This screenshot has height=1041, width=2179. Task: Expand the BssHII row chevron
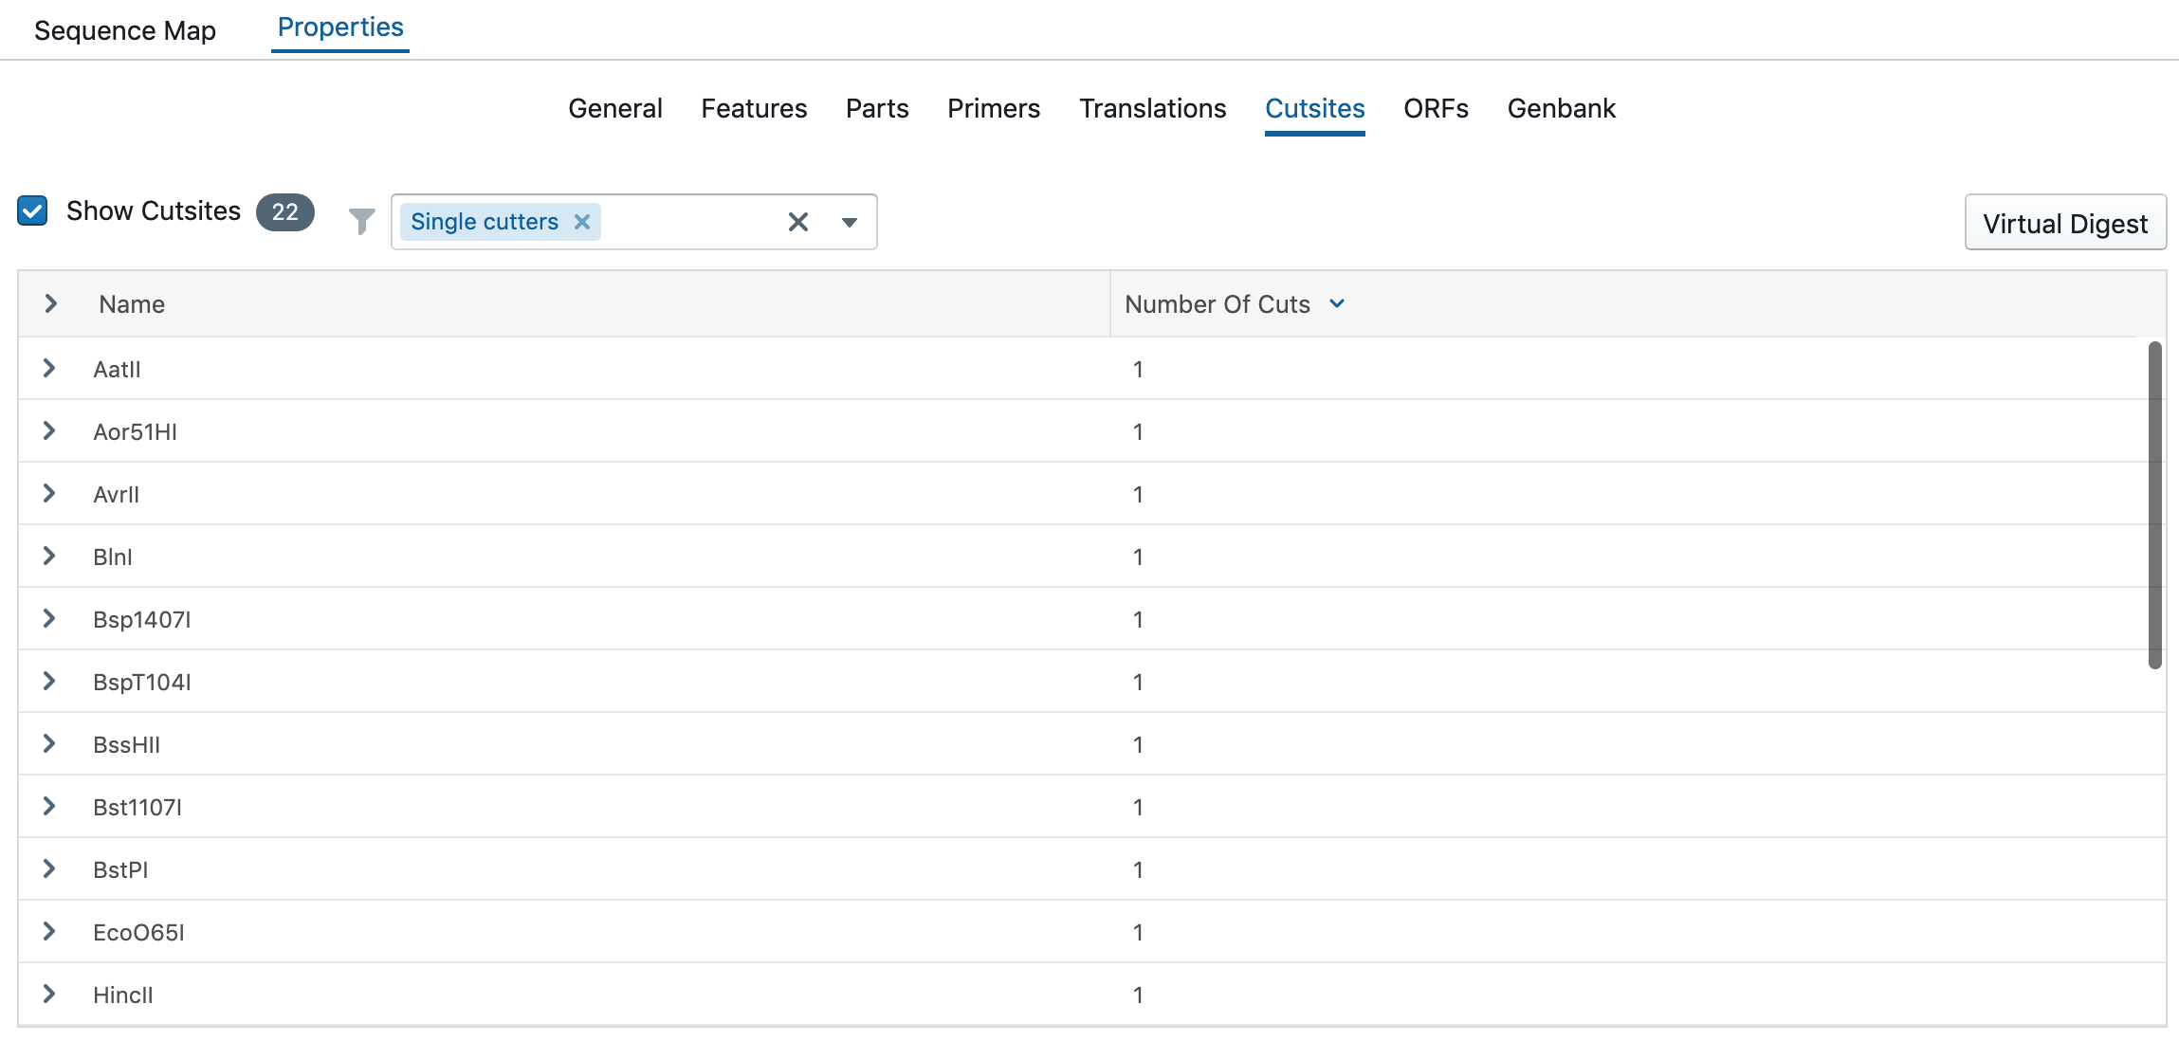click(x=49, y=743)
